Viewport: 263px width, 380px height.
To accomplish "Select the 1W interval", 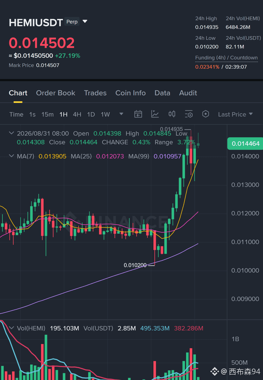I will [x=105, y=114].
